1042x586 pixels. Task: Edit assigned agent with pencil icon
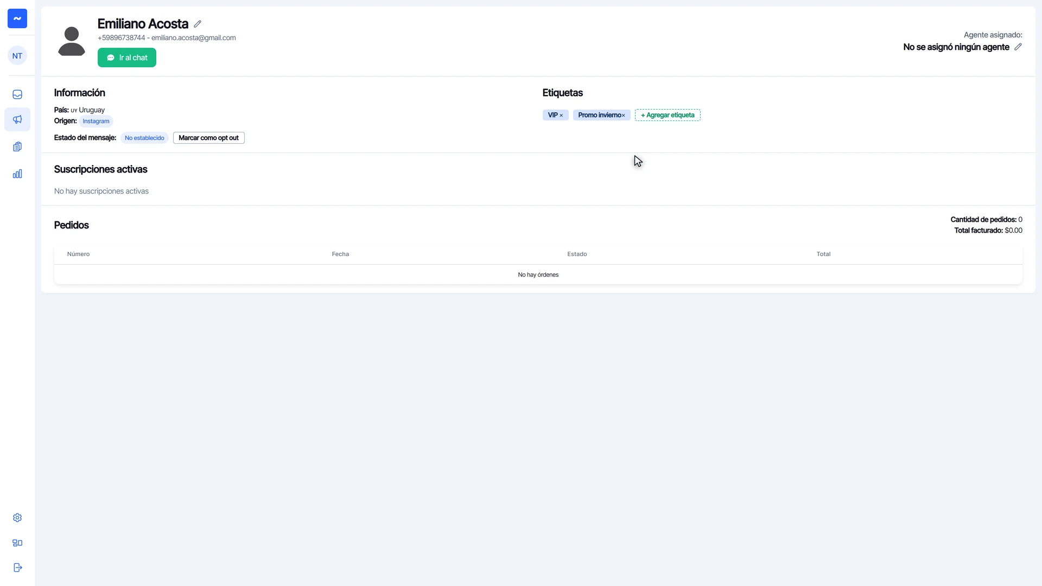coord(1018,47)
